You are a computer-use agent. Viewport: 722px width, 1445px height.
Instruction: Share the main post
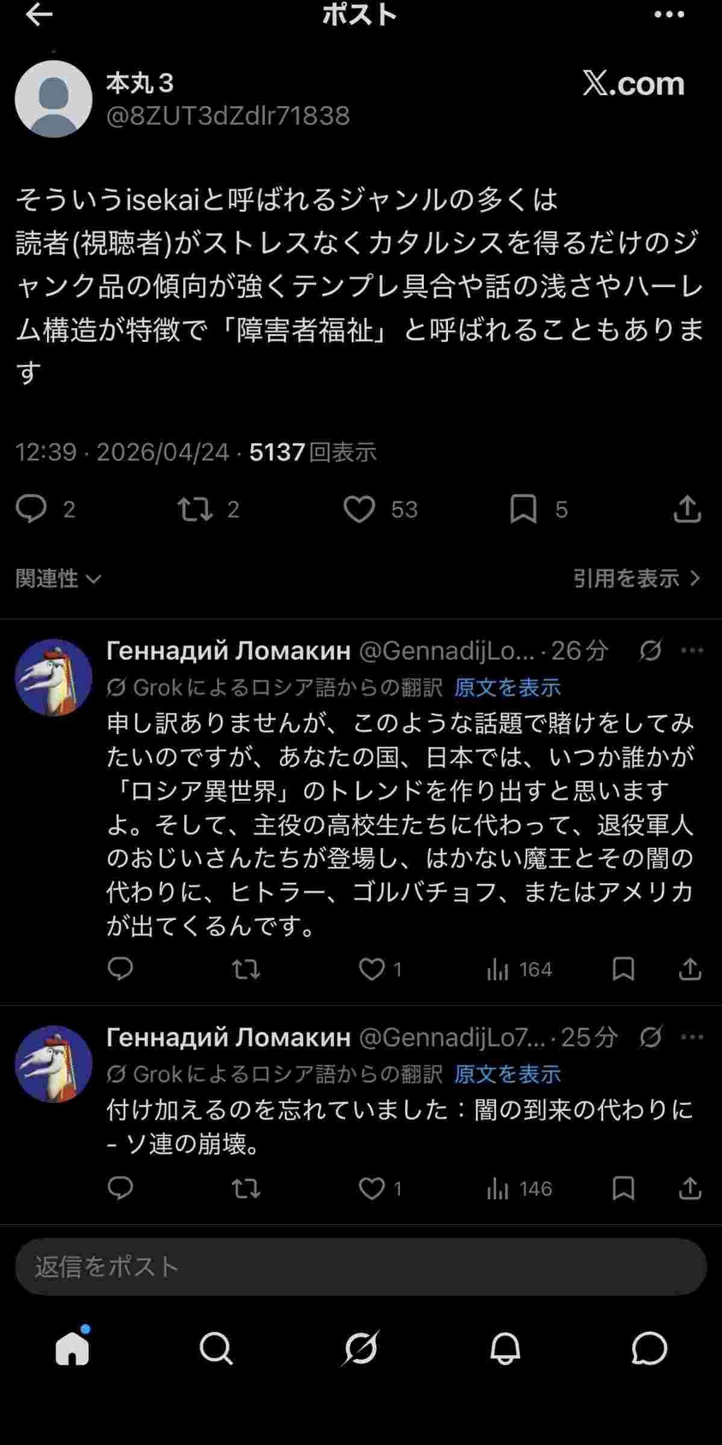687,509
